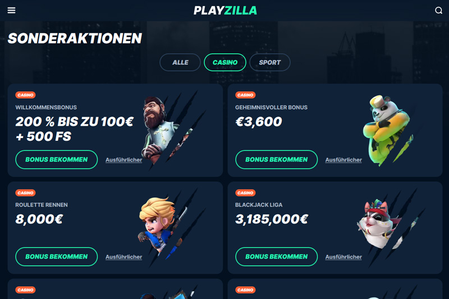Click the Casino badge on Blackjack Liga card

pyautogui.click(x=245, y=193)
